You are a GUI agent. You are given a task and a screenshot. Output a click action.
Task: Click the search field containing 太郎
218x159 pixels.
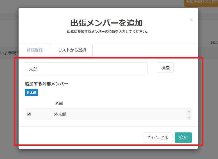click(86, 69)
